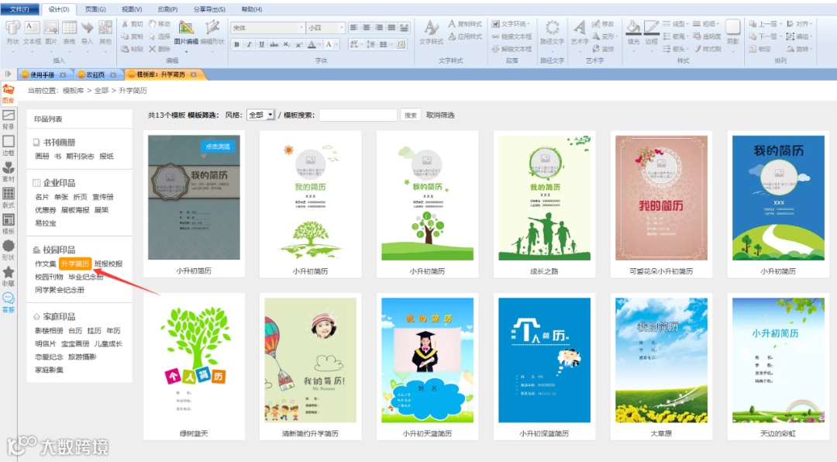The image size is (837, 462).
Task: Switch to the 页面(G) ribbon tab
Action: pyautogui.click(x=95, y=9)
